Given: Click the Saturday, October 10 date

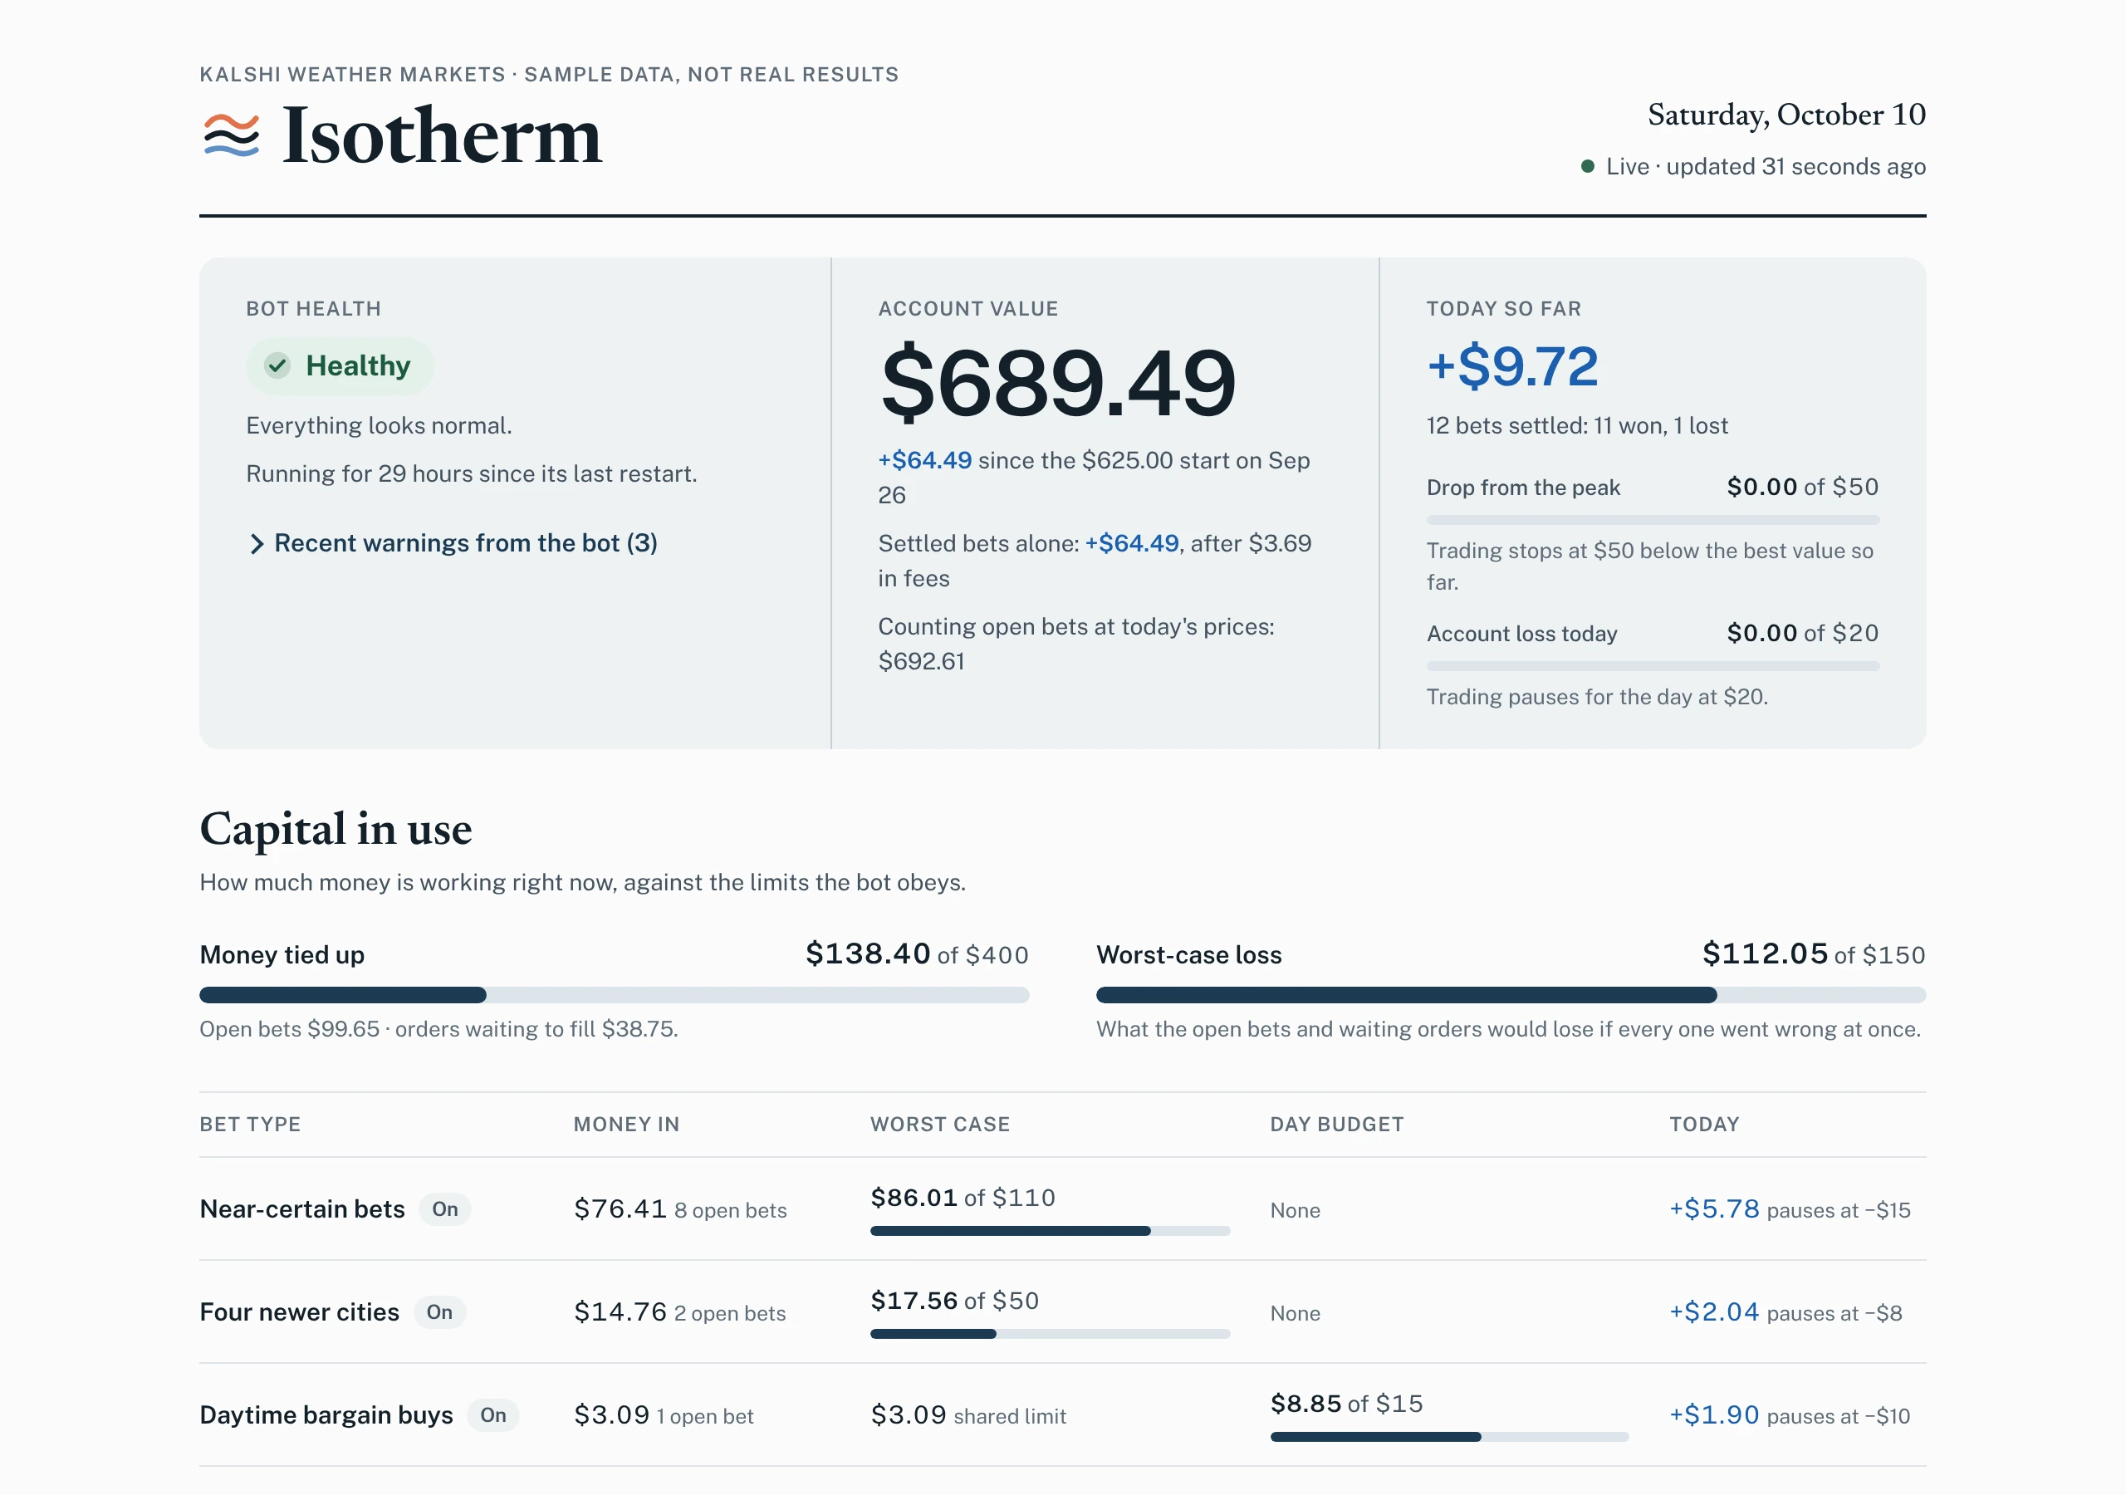Looking at the screenshot, I should 1786,114.
